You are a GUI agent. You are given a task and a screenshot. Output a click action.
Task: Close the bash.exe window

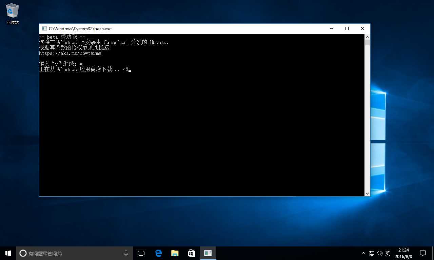point(362,29)
